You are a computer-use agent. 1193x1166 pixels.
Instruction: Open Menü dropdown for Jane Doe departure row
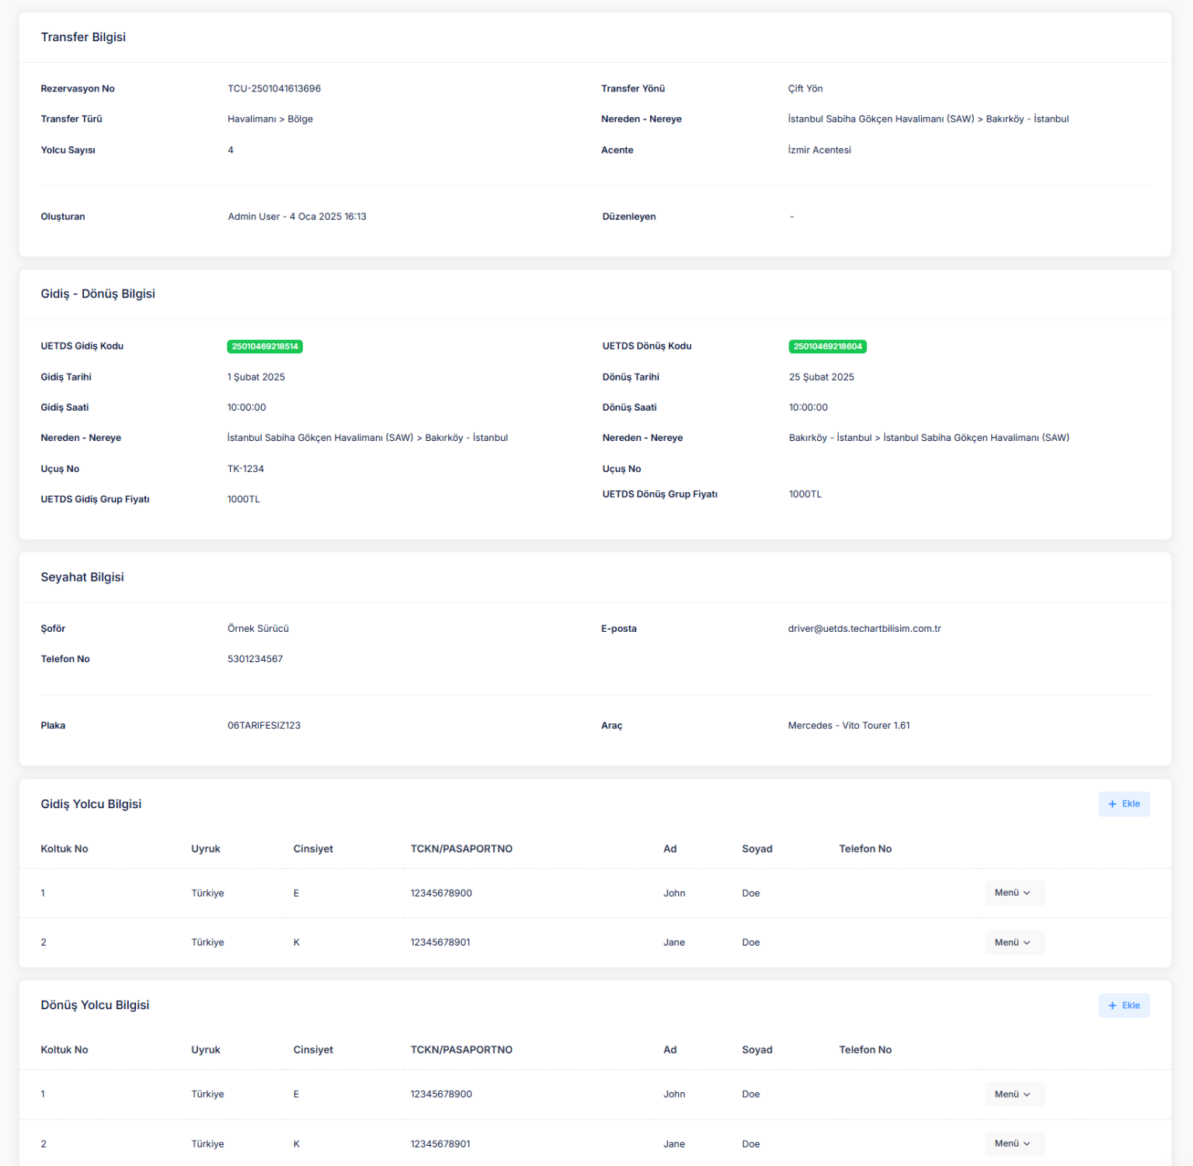pos(1013,942)
